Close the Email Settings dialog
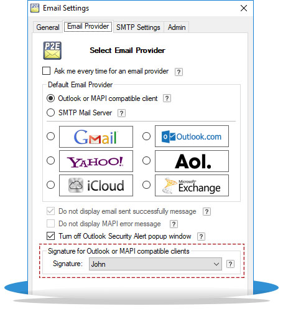Image resolution: width=283 pixels, height=311 pixels. (244, 8)
